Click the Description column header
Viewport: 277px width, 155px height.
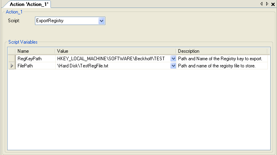click(x=222, y=51)
